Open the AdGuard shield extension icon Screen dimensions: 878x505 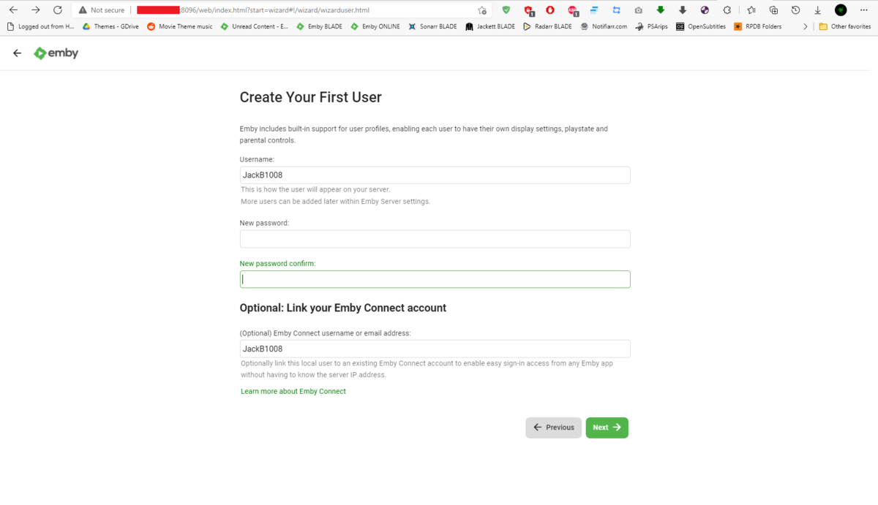pyautogui.click(x=506, y=10)
